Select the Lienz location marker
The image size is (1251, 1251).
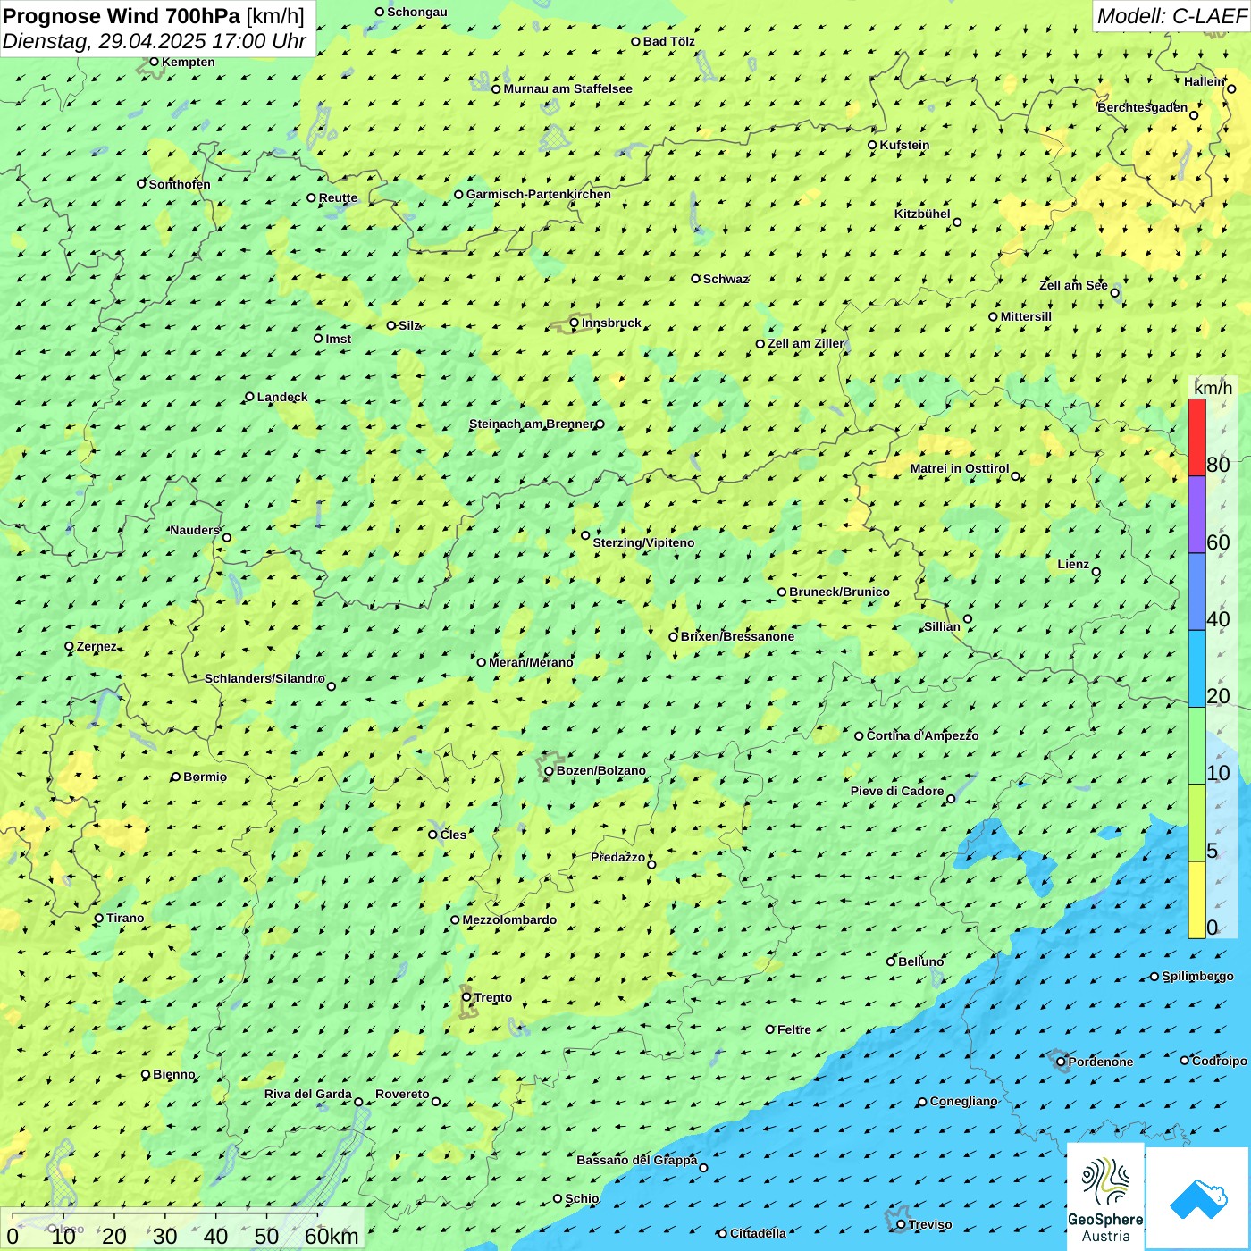coord(1096,572)
